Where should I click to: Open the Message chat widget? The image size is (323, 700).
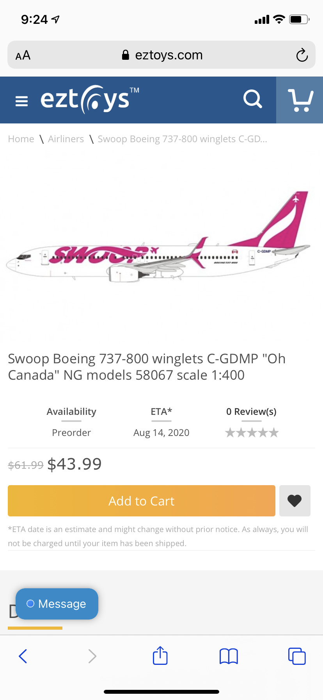[57, 604]
